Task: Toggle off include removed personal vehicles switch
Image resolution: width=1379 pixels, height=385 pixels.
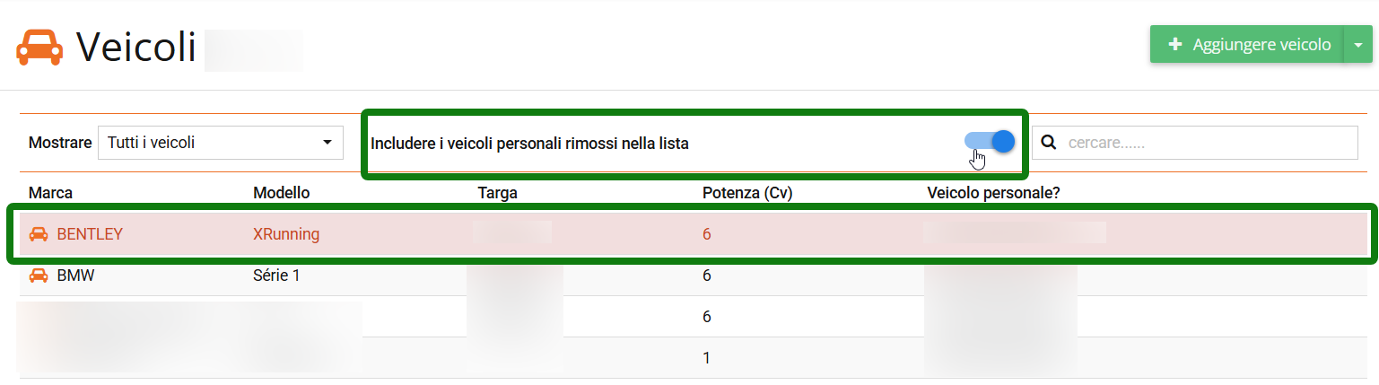Action: 990,141
